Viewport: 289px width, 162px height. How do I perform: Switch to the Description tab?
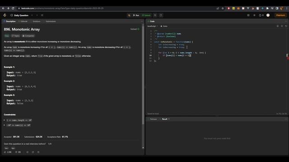pyautogui.click(x=9, y=21)
